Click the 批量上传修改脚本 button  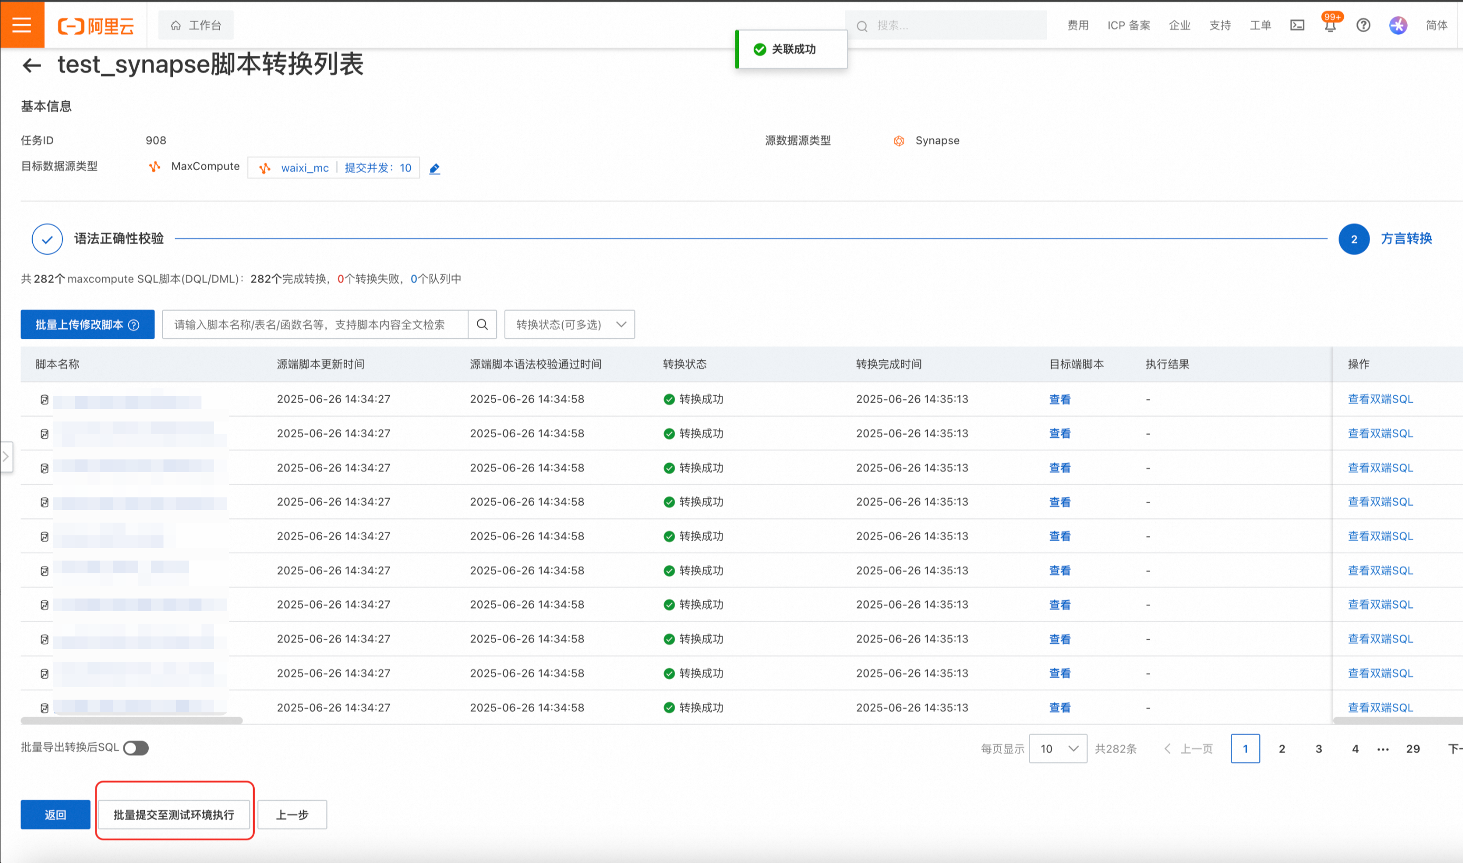tap(88, 325)
